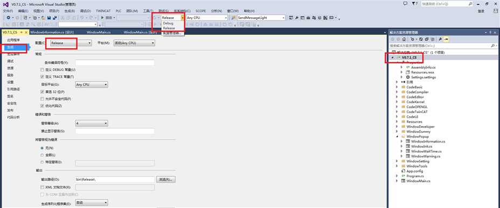Select the Debug (调试) property page tab

pos(11,61)
